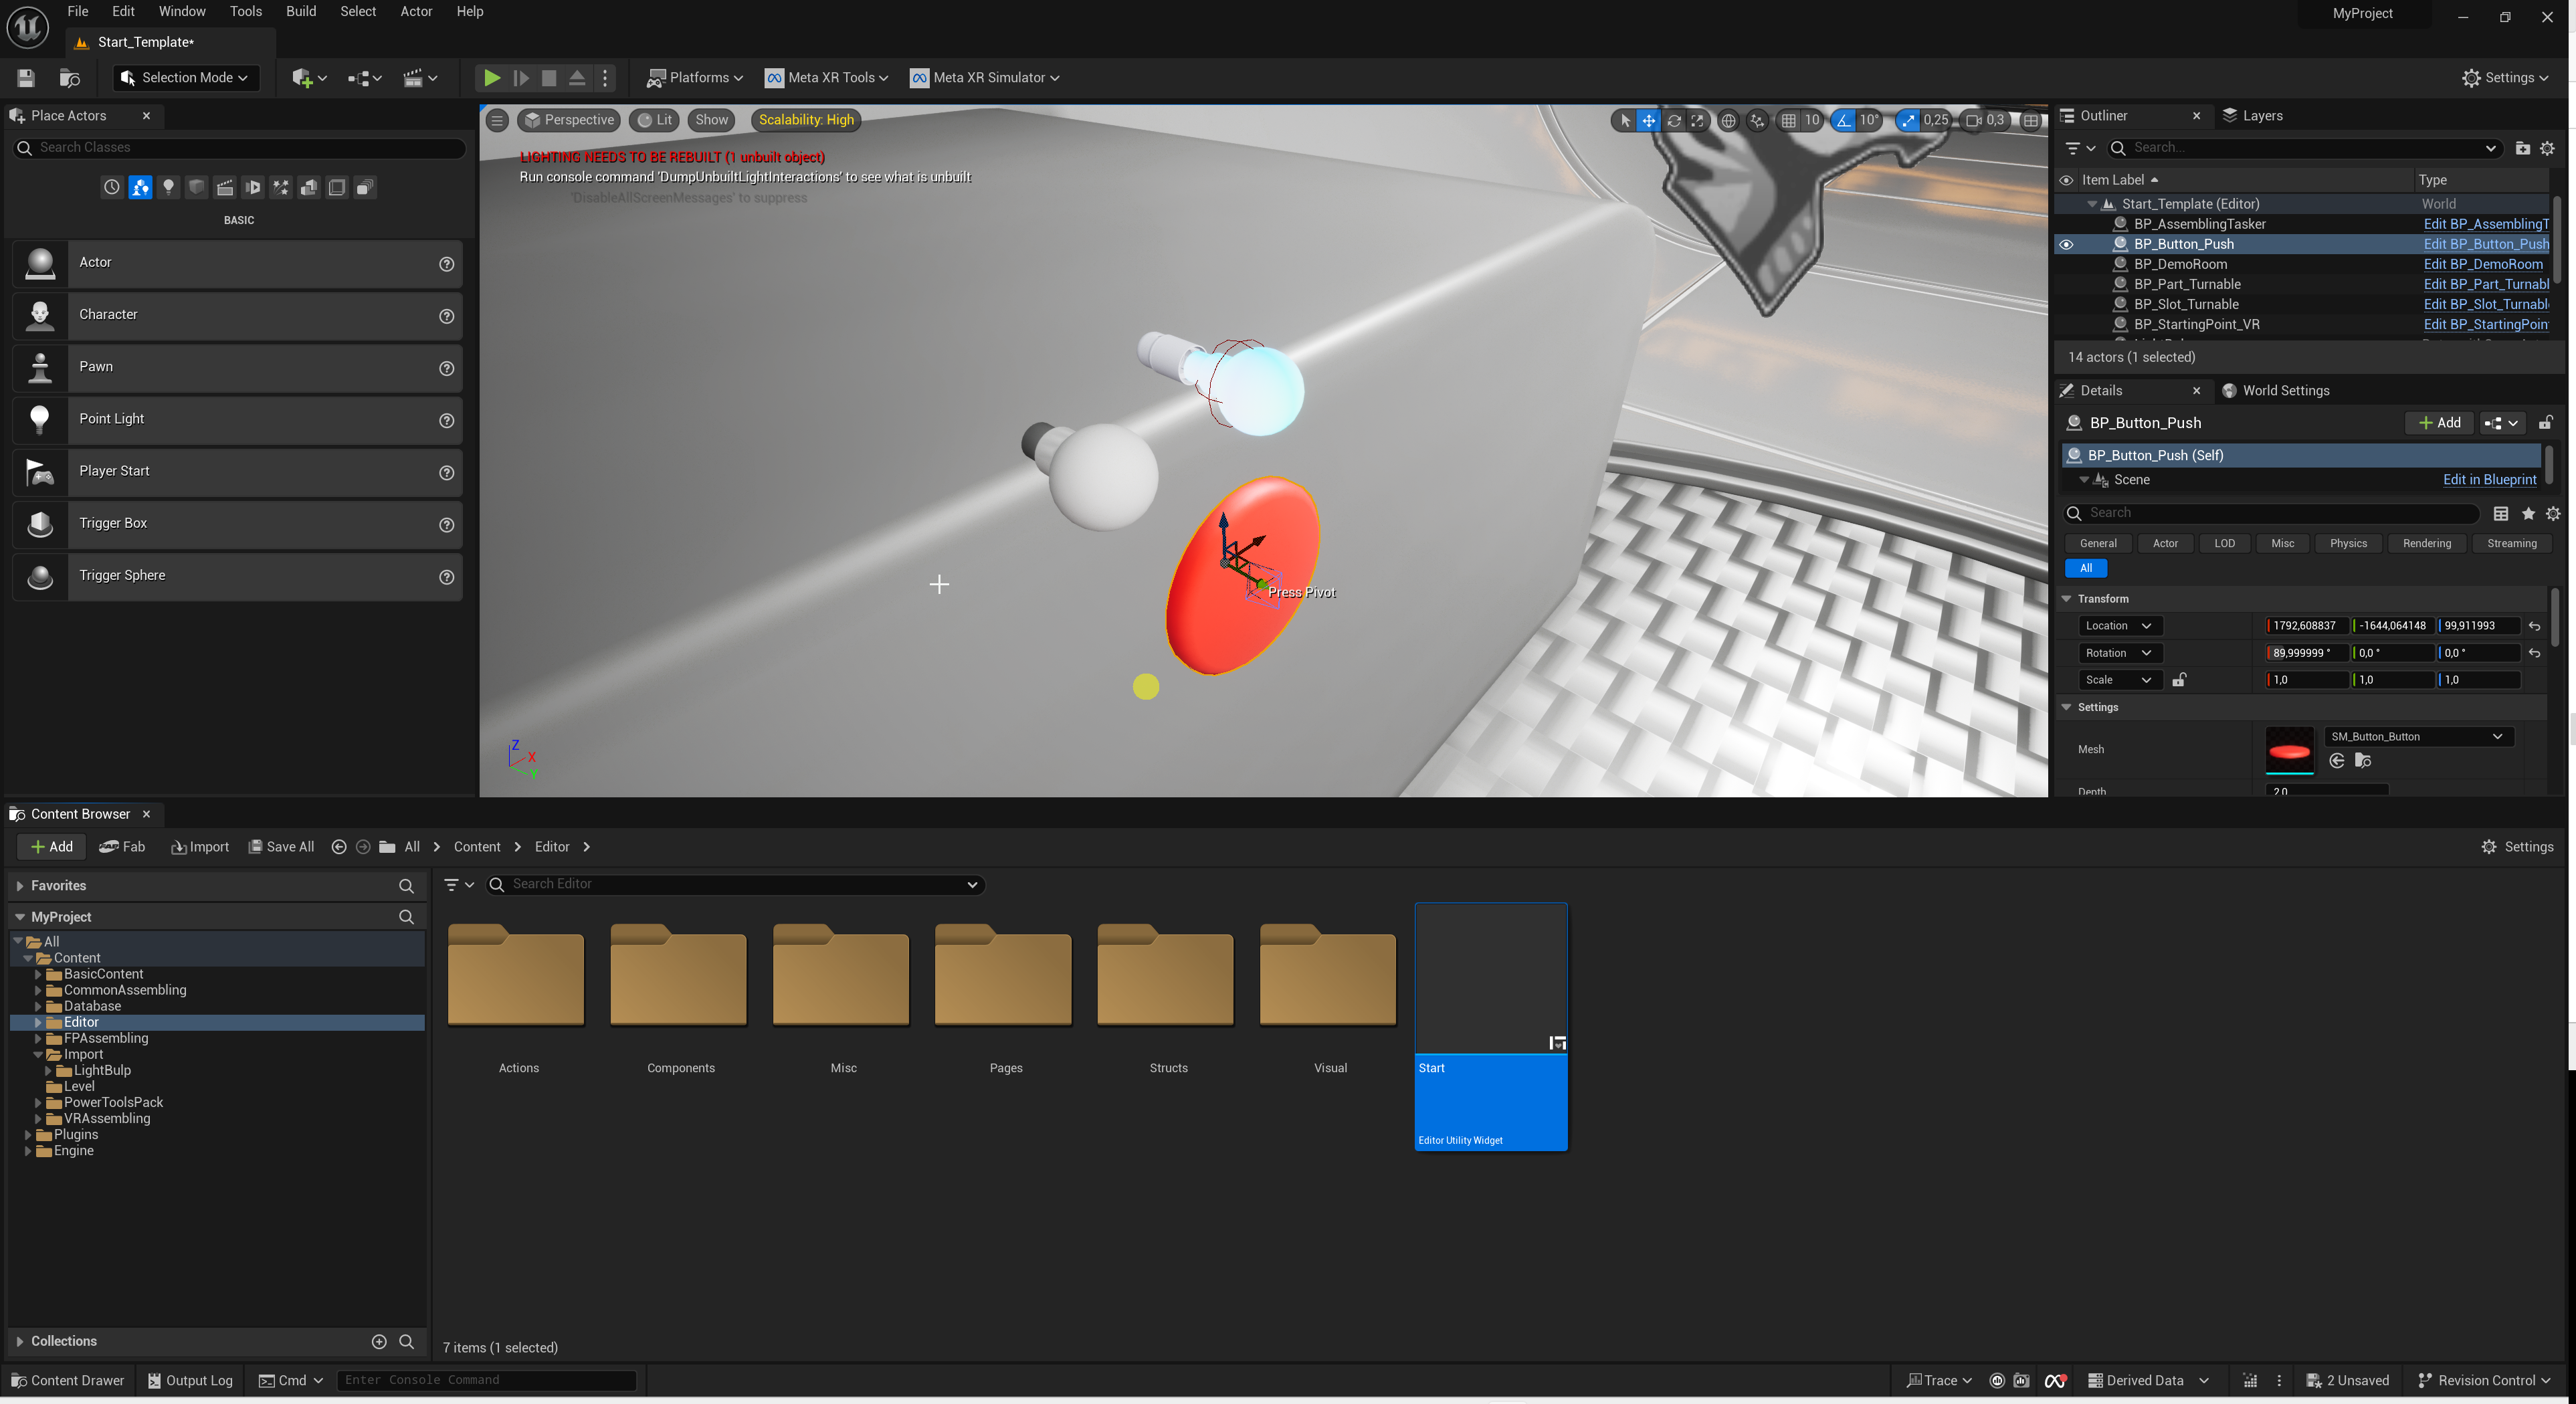Toggle world/local coordinate system globe icon
This screenshot has height=1404, width=2576.
tap(1728, 120)
